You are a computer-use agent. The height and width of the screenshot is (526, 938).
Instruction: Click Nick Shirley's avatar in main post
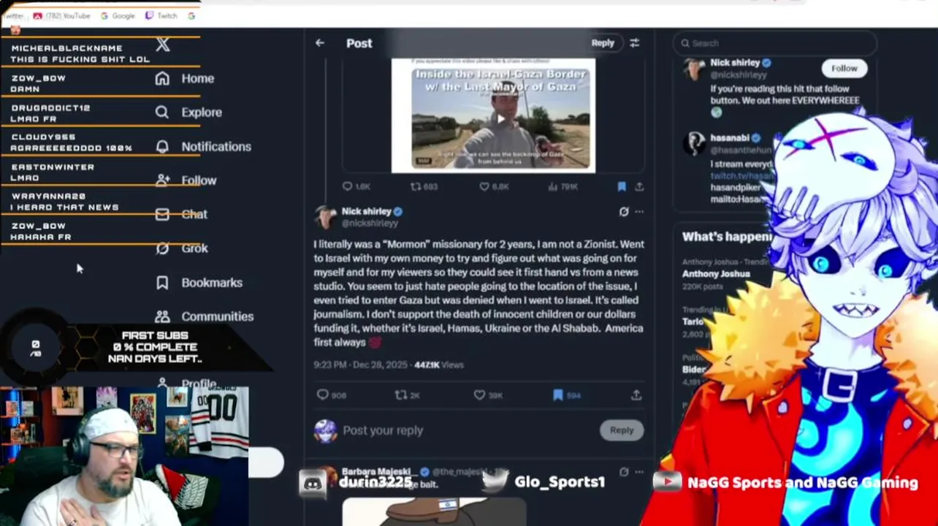(325, 217)
